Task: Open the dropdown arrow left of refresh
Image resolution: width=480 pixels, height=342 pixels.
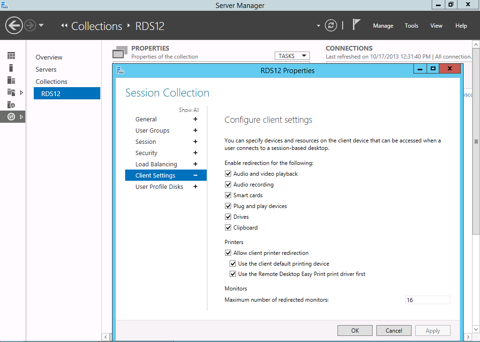Action: click(x=318, y=26)
